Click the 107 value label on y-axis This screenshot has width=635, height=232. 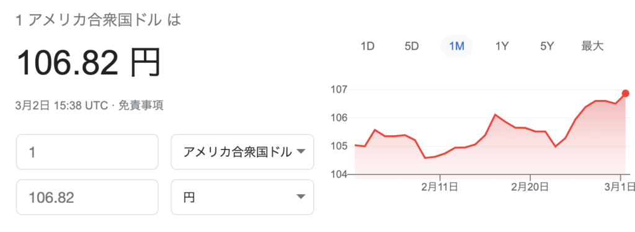coord(339,89)
